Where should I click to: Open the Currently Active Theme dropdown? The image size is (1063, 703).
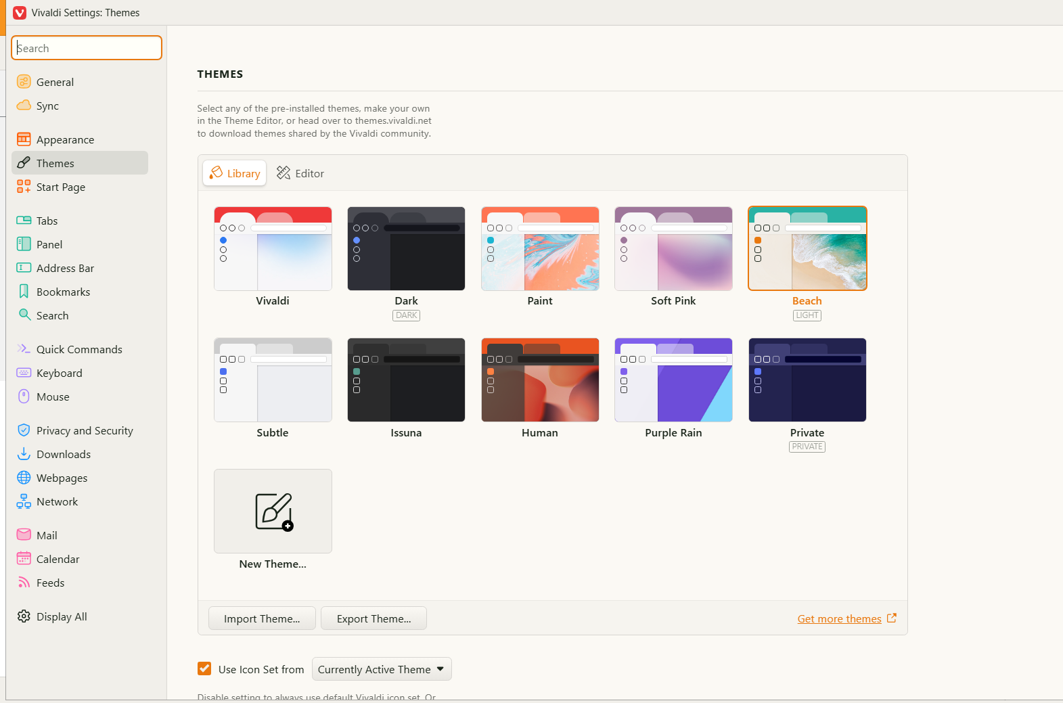(x=382, y=669)
